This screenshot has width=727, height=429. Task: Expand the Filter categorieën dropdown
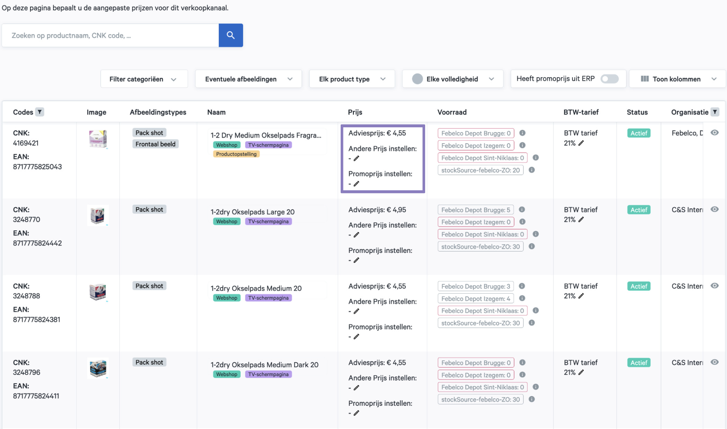143,79
